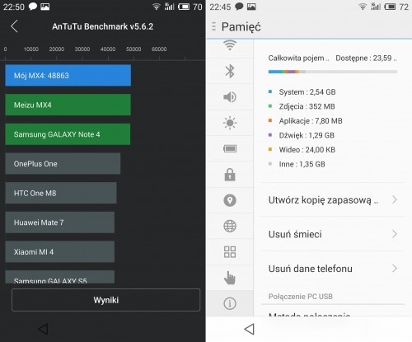Select Samsung GALAXY Note 4 bar
The image size is (412, 342).
tap(68, 134)
